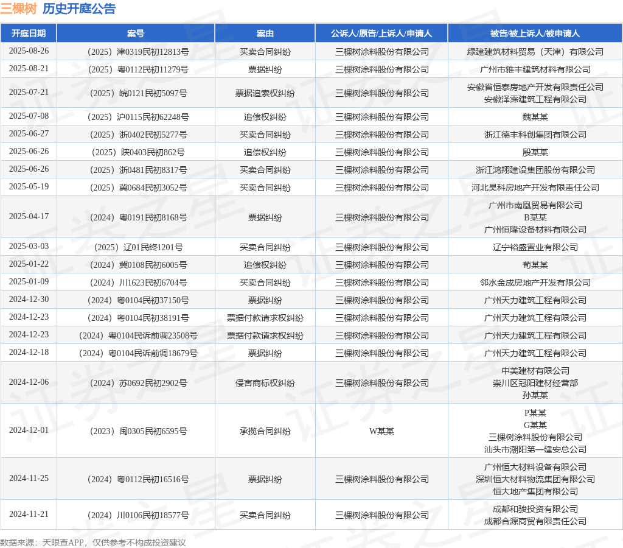This screenshot has width=623, height=548.
Task: Select the 案由 column header
Action: point(265,33)
